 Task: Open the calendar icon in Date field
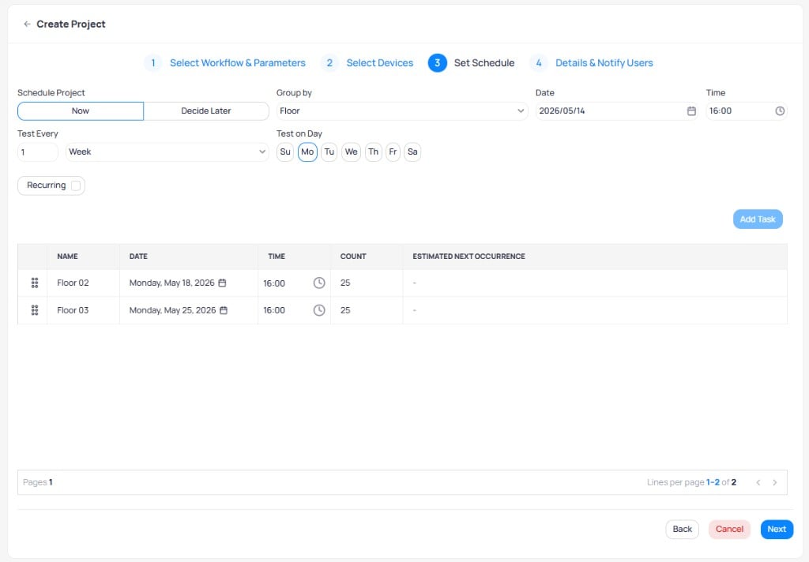[x=691, y=111]
